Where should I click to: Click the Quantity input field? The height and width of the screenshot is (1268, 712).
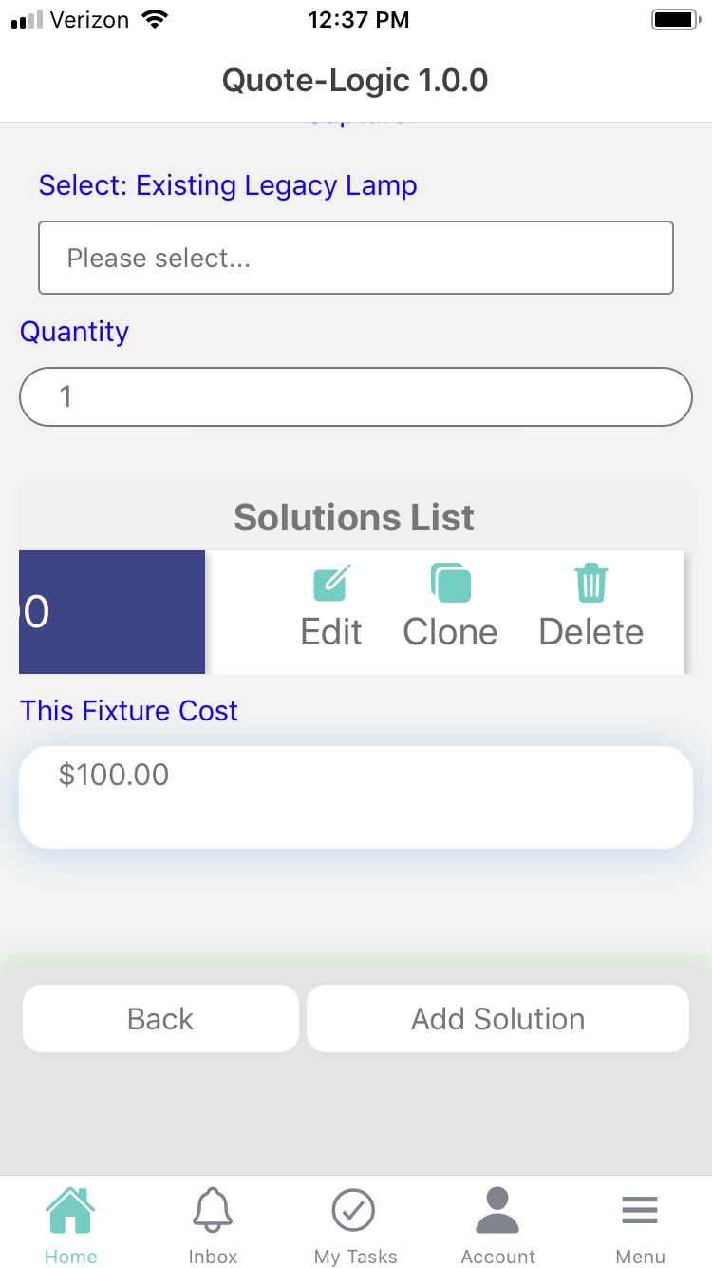coord(356,396)
